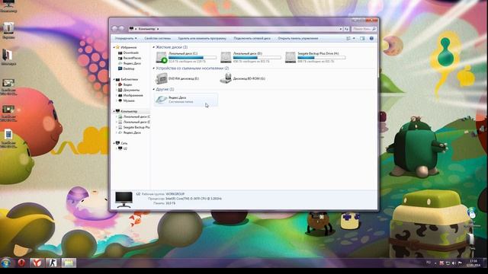This screenshot has height=274, width=488.
Task: Open Яндекс.Диск under the Другие group
Action: (186, 100)
